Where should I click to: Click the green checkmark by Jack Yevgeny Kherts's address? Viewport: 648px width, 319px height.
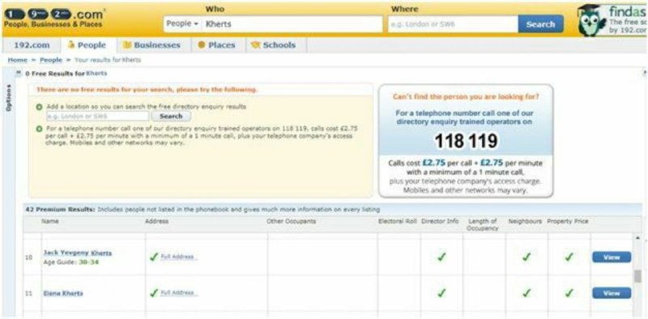(154, 257)
